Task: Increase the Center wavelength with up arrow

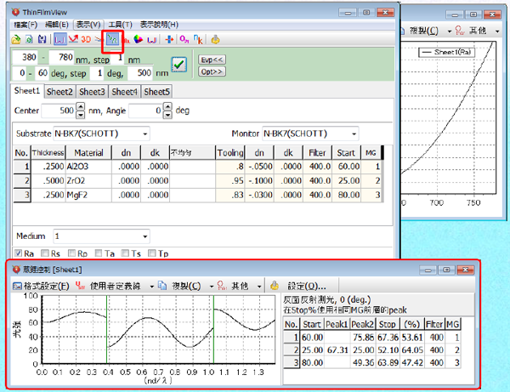Action: [x=81, y=106]
